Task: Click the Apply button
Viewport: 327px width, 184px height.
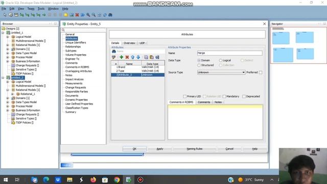Action: [x=160, y=149]
